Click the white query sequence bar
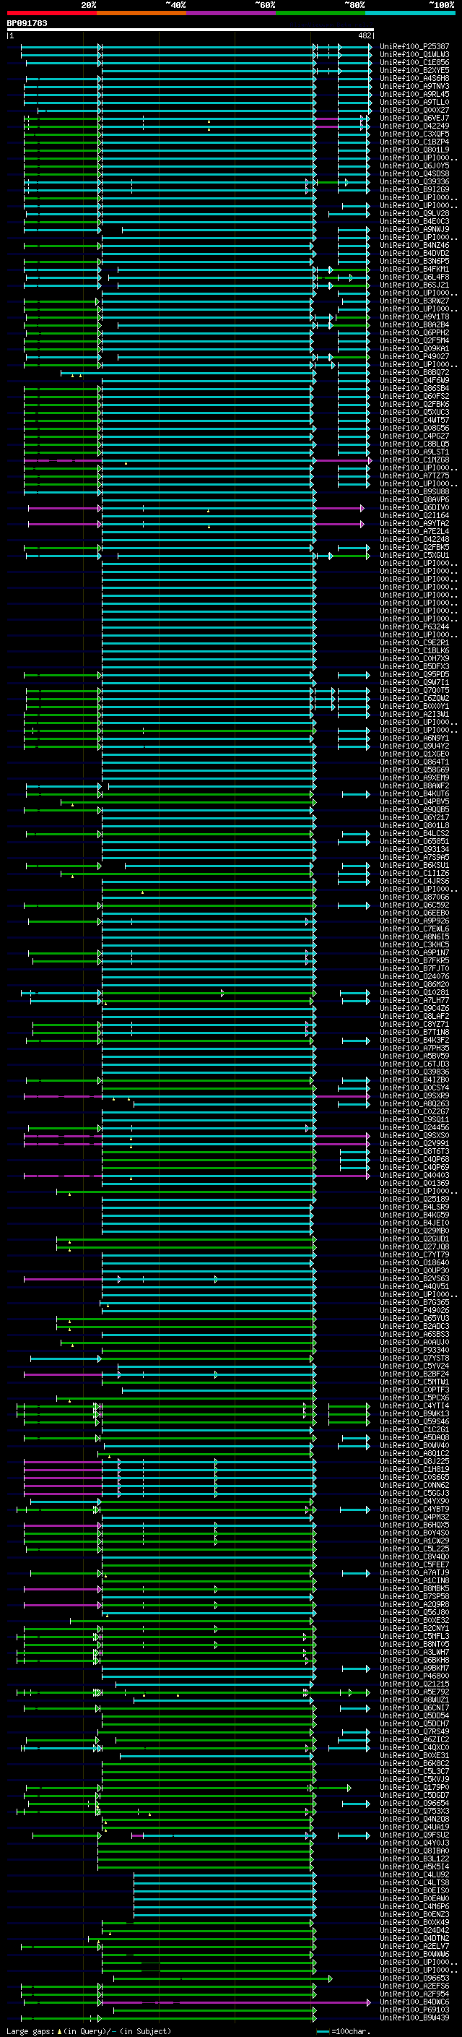Screen dimensions: 462x2037 pos(191,30)
